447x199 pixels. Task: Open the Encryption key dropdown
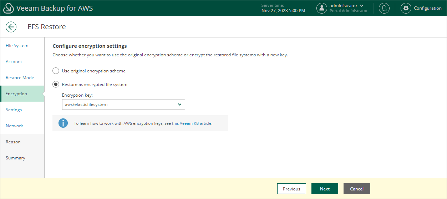pos(123,104)
